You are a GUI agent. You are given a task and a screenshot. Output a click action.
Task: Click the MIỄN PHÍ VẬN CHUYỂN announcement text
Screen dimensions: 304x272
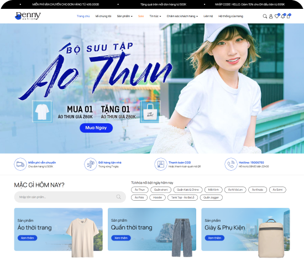coord(66,4)
